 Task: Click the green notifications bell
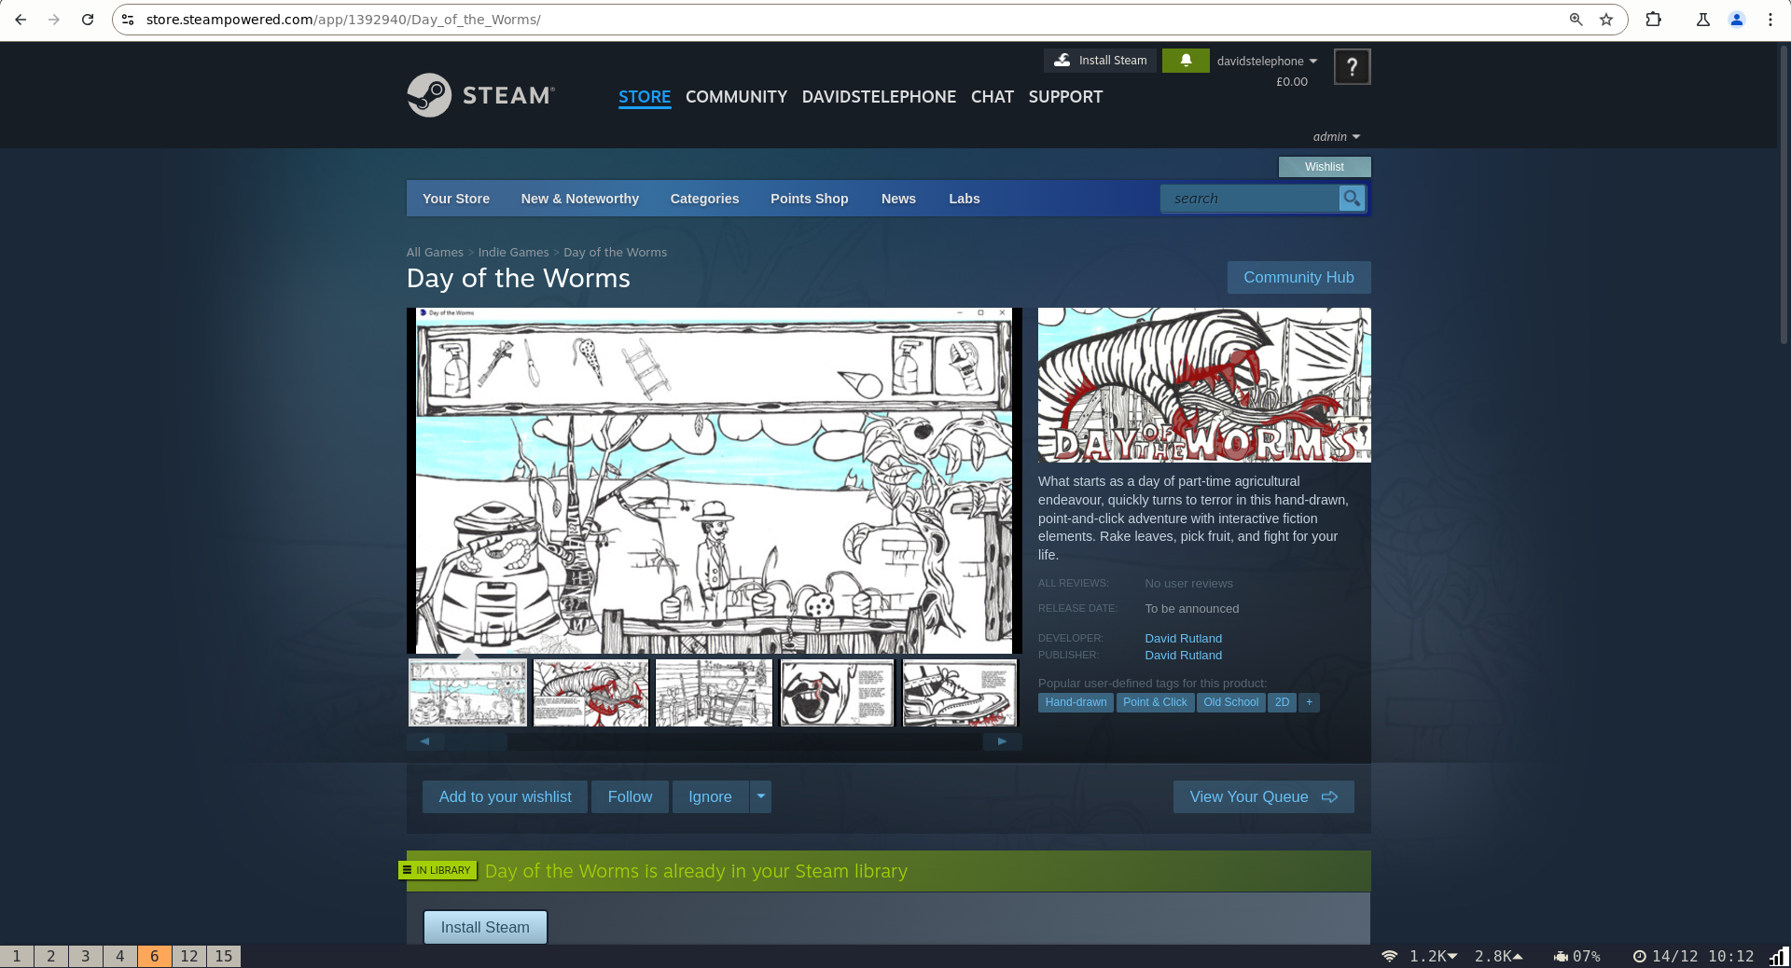[x=1186, y=61]
